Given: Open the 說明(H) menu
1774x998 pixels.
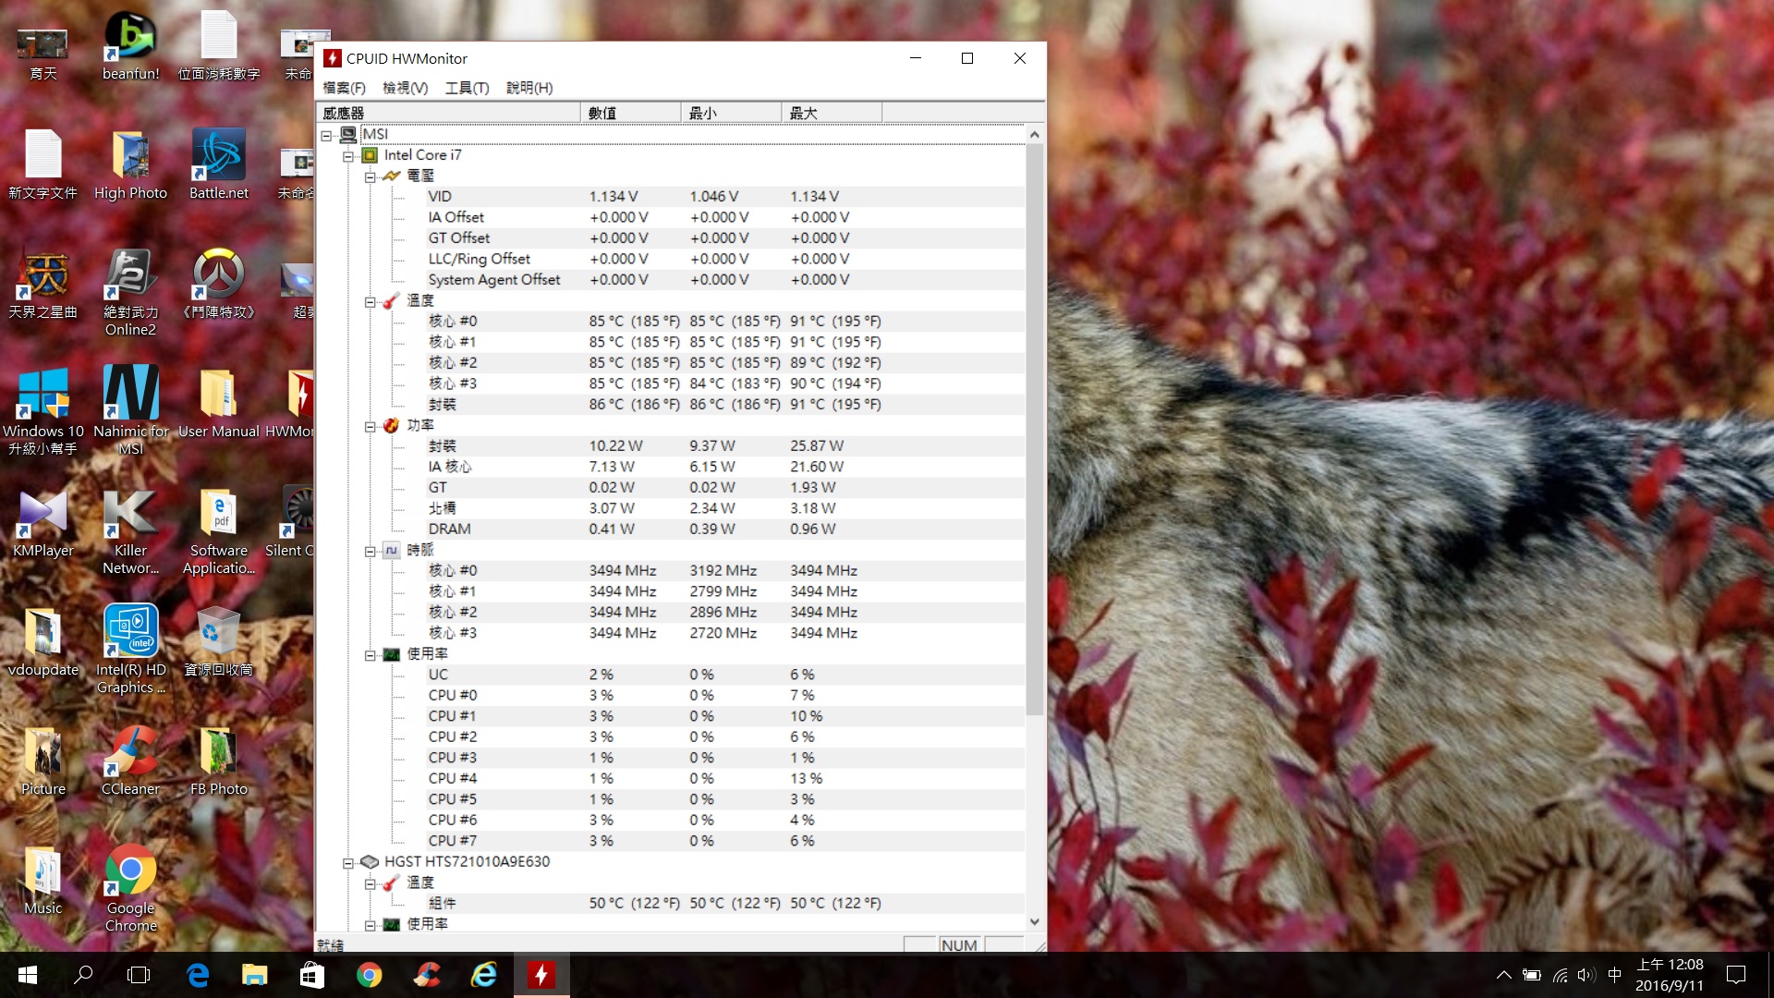Looking at the screenshot, I should pyautogui.click(x=529, y=88).
